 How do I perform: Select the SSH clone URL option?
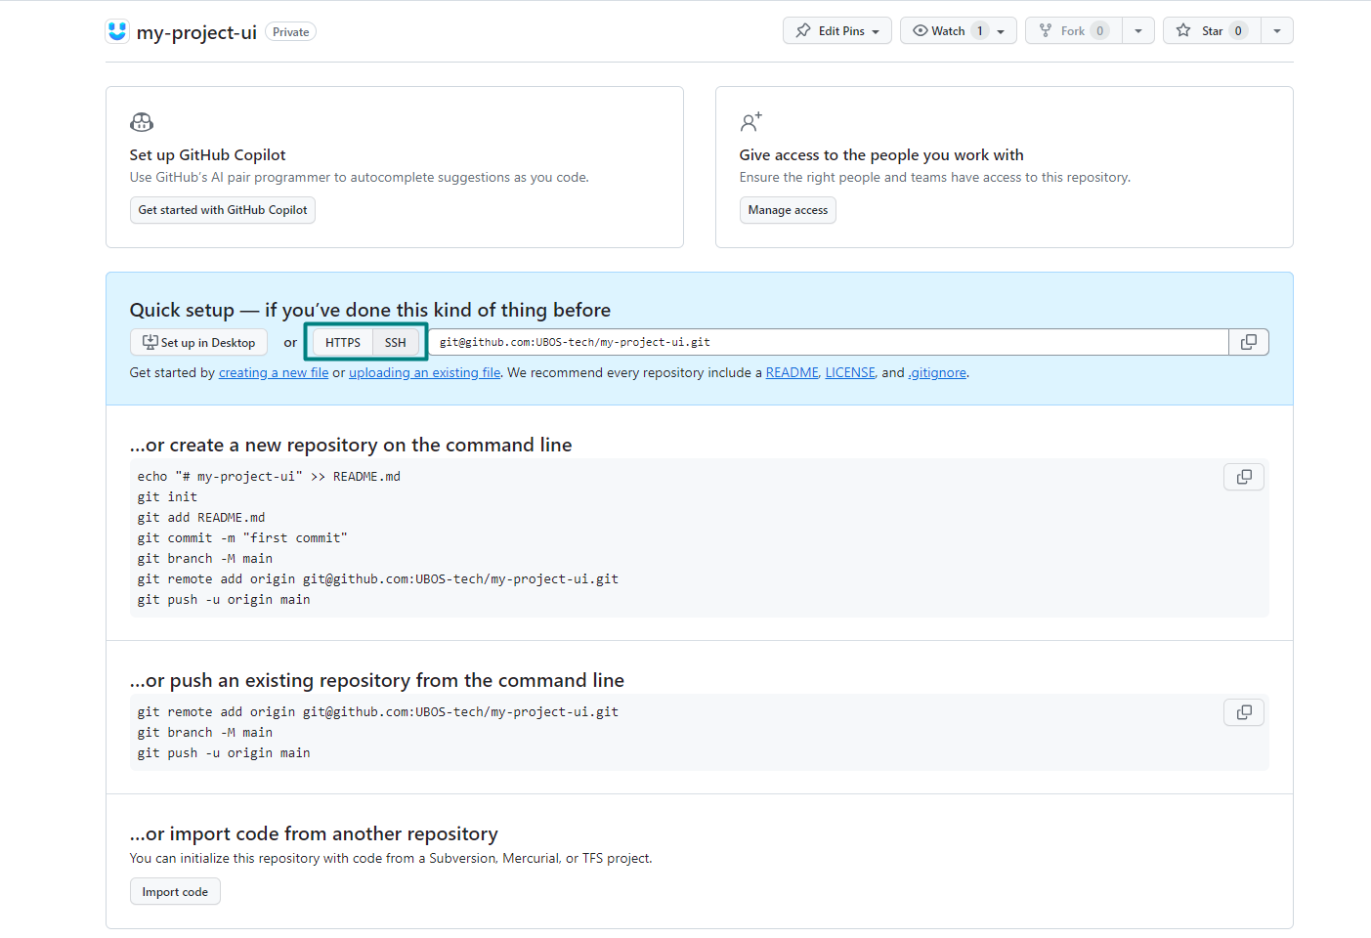point(396,342)
